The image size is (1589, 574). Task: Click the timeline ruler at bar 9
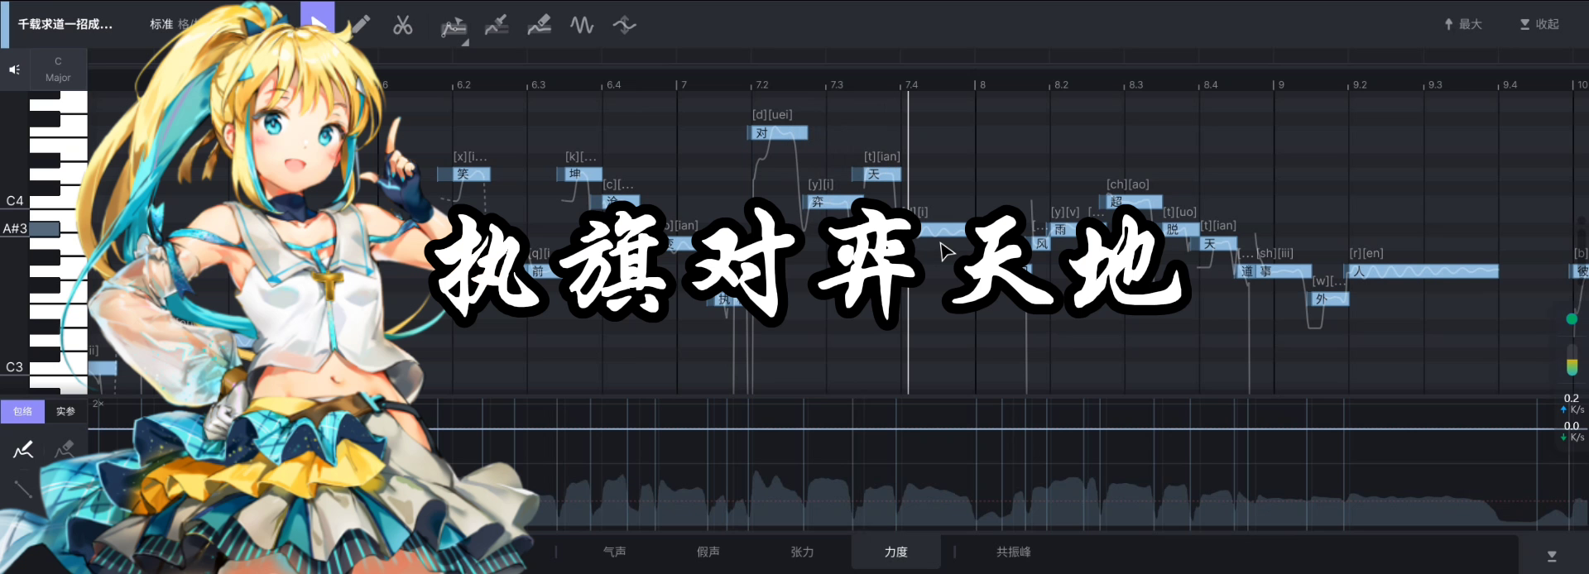pos(1280,84)
